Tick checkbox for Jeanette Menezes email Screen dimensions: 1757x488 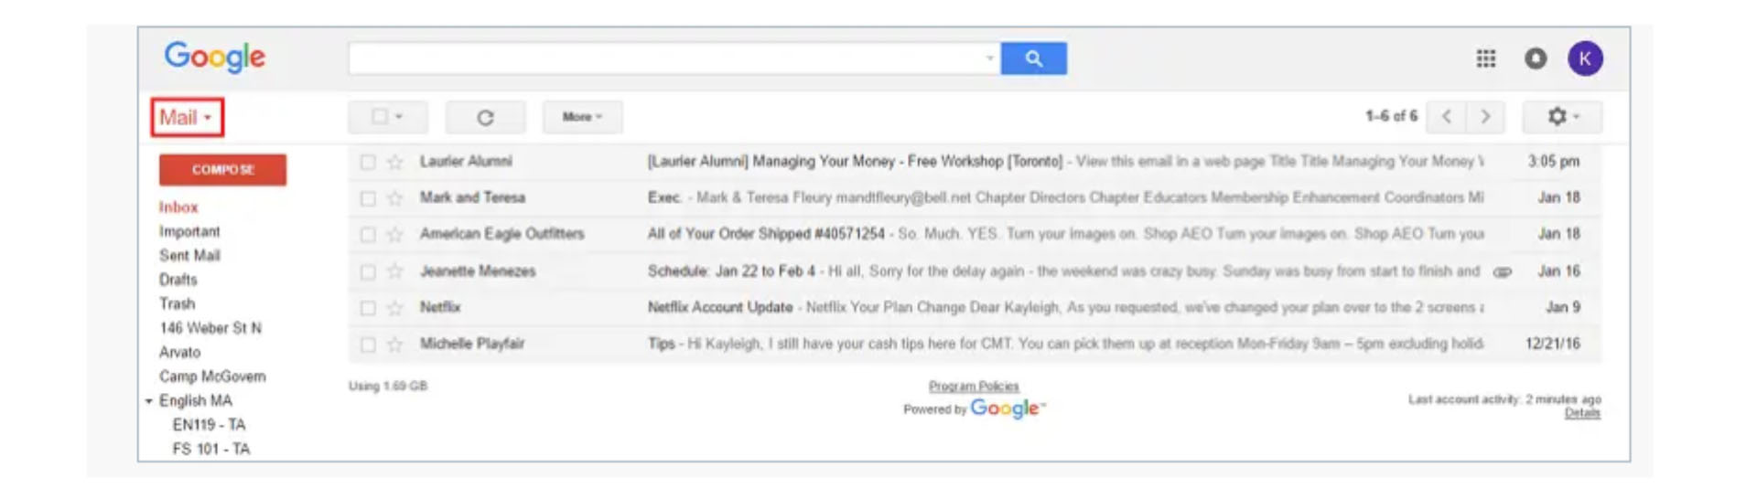367,271
